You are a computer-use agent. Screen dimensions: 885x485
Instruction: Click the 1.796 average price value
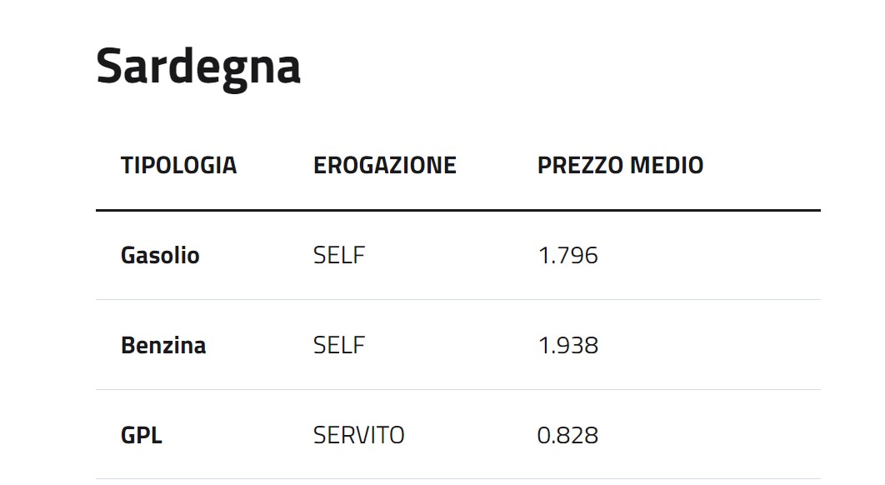(567, 255)
